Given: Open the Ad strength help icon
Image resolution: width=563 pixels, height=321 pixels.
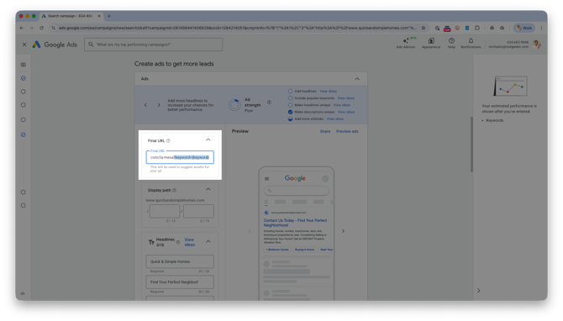Looking at the screenshot, I should coord(269,103).
